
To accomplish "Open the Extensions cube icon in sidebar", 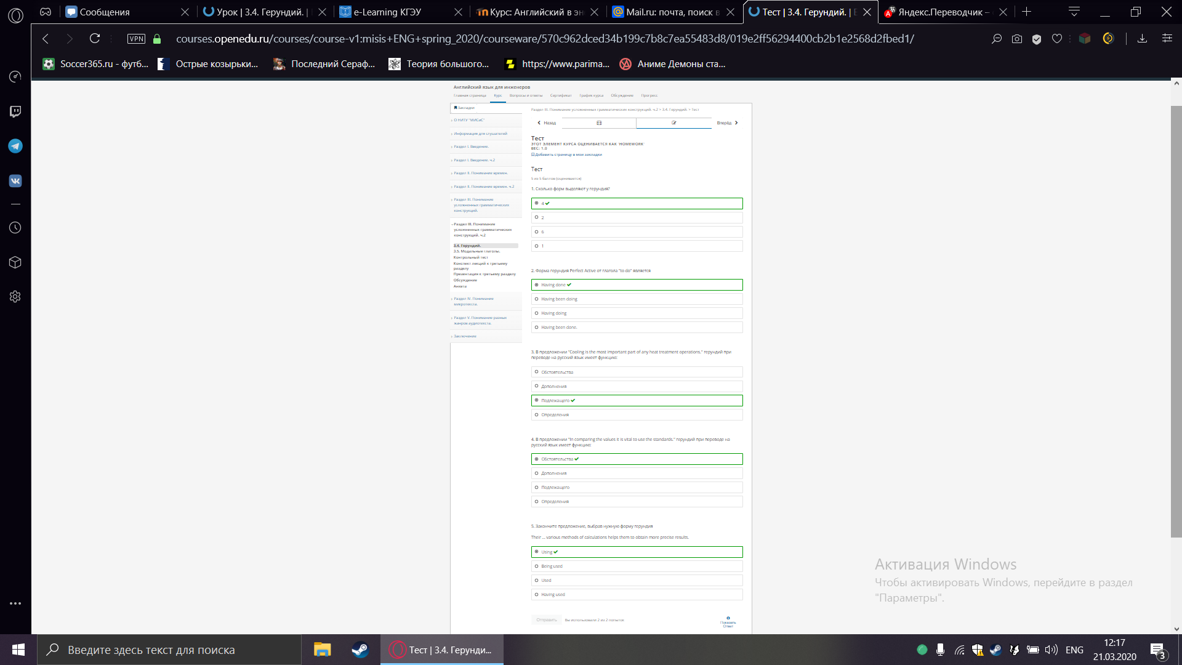I will pyautogui.click(x=15, y=262).
